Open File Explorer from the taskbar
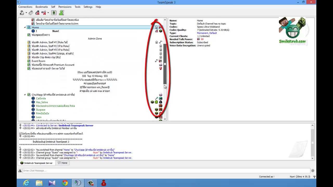The width and height of the screenshot is (333, 187). [39, 183]
